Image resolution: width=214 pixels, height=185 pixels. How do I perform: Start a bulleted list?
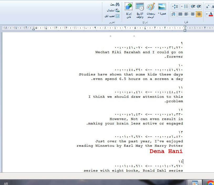pos(186,6)
